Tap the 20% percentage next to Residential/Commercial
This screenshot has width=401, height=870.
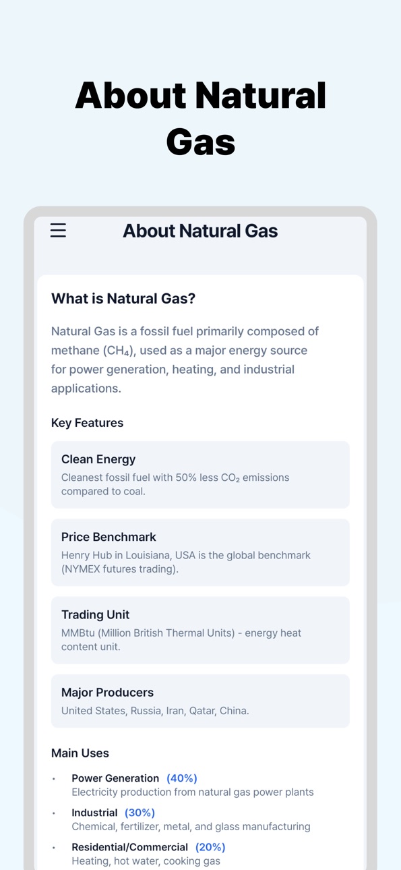point(210,847)
